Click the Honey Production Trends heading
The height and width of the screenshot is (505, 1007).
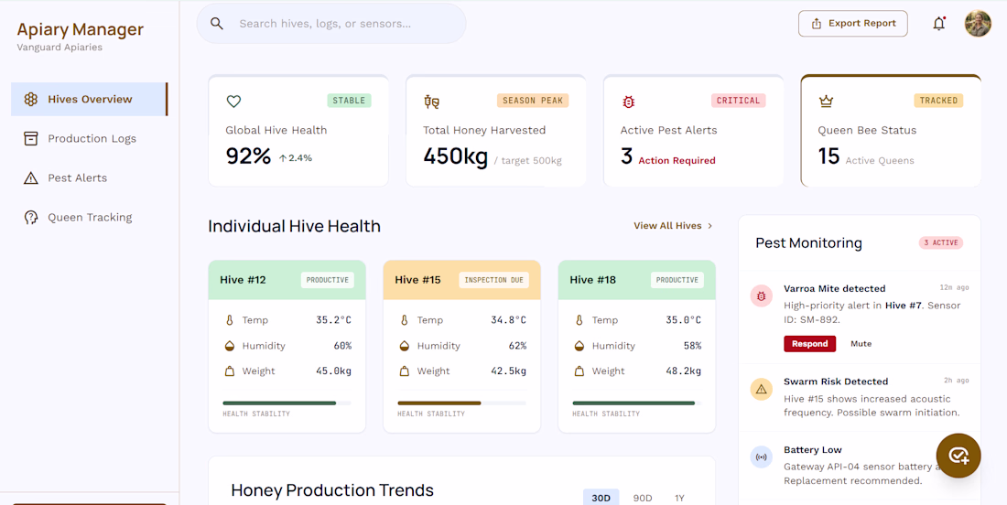pyautogui.click(x=332, y=491)
